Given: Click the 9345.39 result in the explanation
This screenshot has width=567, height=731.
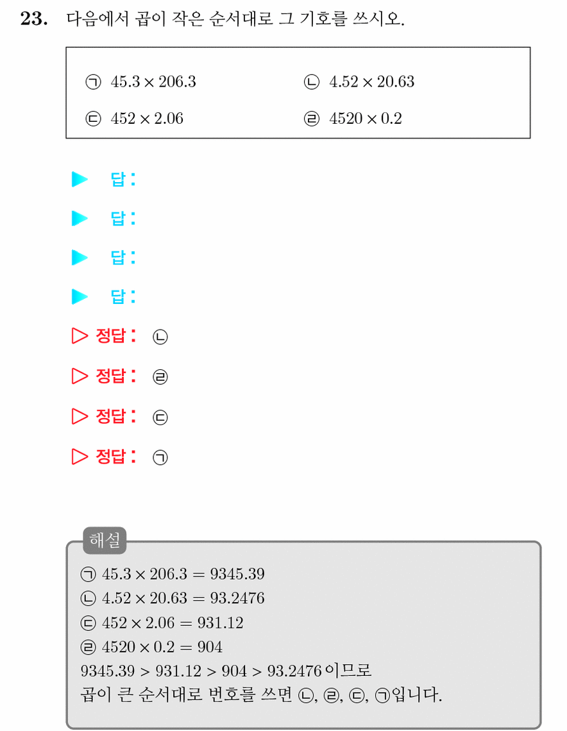Looking at the screenshot, I should (x=237, y=574).
